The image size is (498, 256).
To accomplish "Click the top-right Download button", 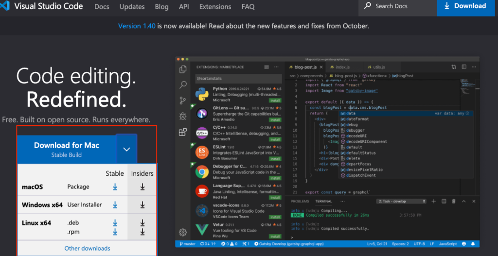I will 465,7.
